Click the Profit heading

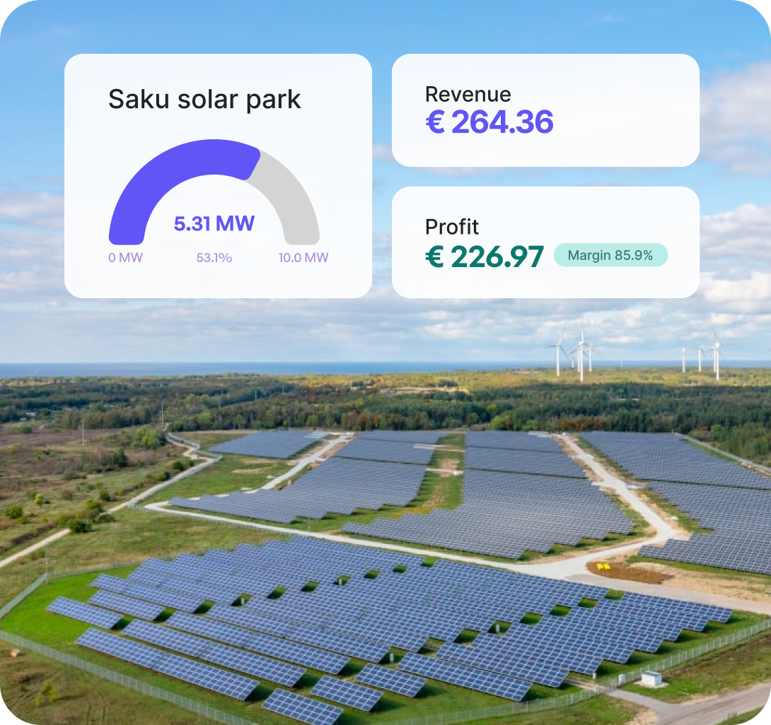452,227
